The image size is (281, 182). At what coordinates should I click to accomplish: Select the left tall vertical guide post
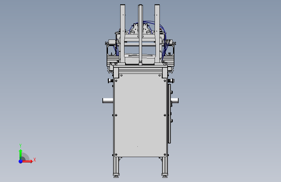tap(123, 34)
